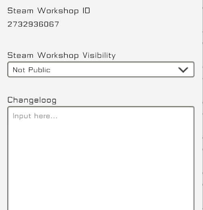Screen dimensions: 203x210
Task: Click the empty middle of the visibility dropdown
Action: pos(114,69)
